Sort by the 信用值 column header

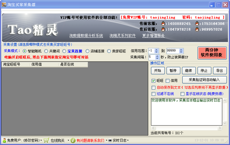(45, 64)
